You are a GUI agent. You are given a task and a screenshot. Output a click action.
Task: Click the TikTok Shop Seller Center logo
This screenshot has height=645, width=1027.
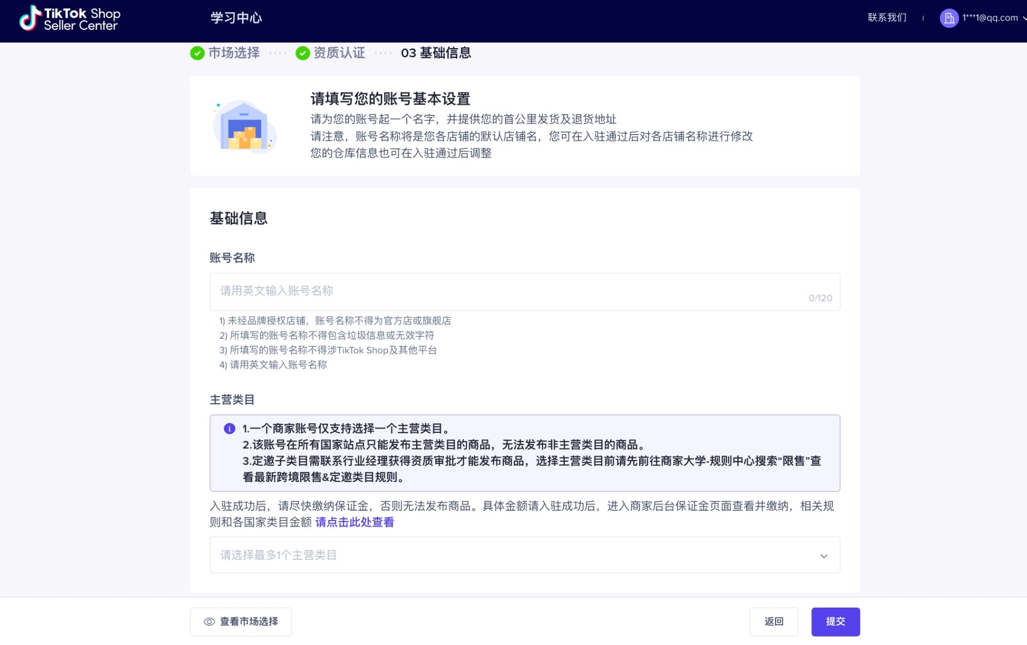pos(70,18)
